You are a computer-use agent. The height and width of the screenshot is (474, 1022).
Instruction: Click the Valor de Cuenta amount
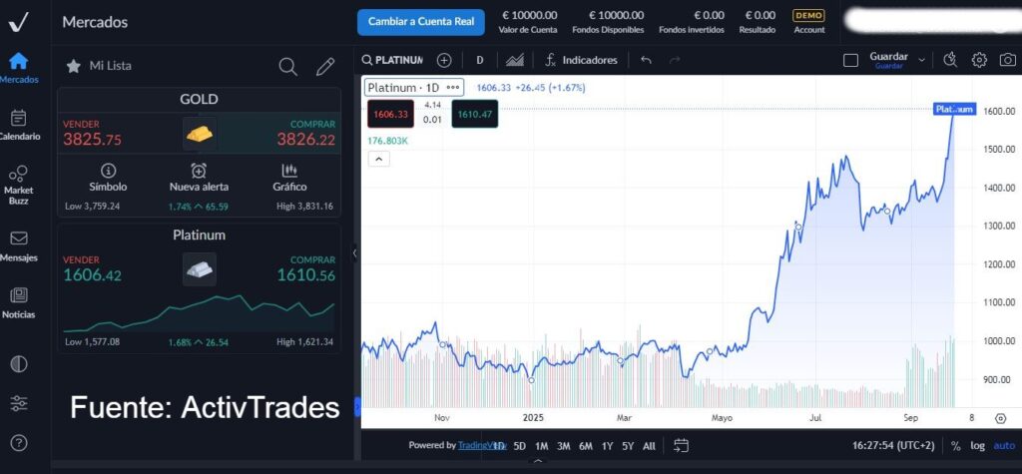coord(529,15)
